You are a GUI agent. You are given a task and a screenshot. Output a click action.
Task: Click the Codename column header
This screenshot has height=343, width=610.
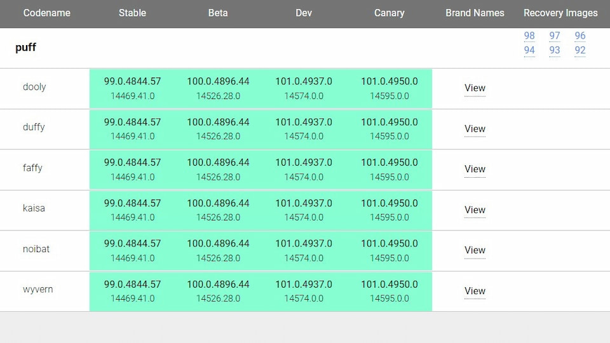[46, 13]
